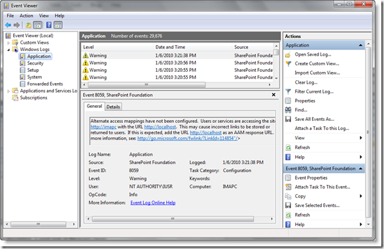Click event details horizontal scrollbar thumb
Screen dimensions: 384x249
(x=173, y=219)
